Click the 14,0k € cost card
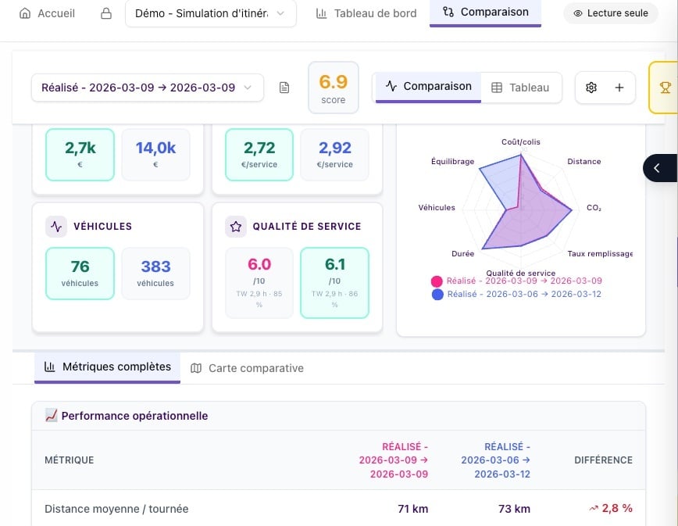Image resolution: width=678 pixels, height=526 pixels. 155,155
